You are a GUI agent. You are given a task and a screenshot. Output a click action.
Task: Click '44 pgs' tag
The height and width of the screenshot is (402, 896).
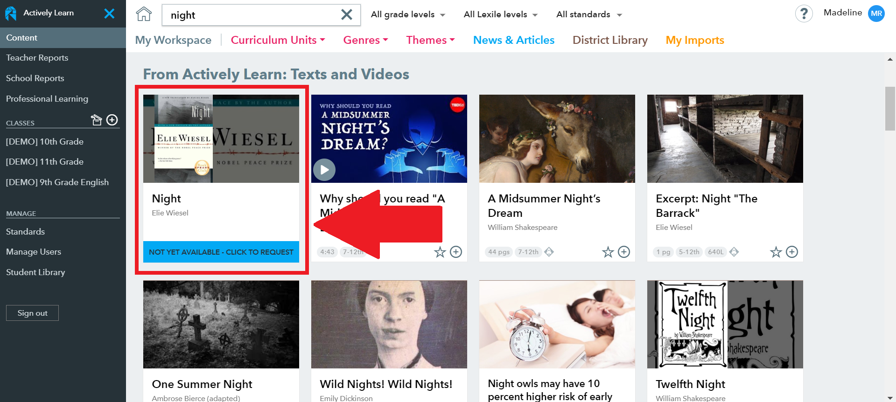499,252
